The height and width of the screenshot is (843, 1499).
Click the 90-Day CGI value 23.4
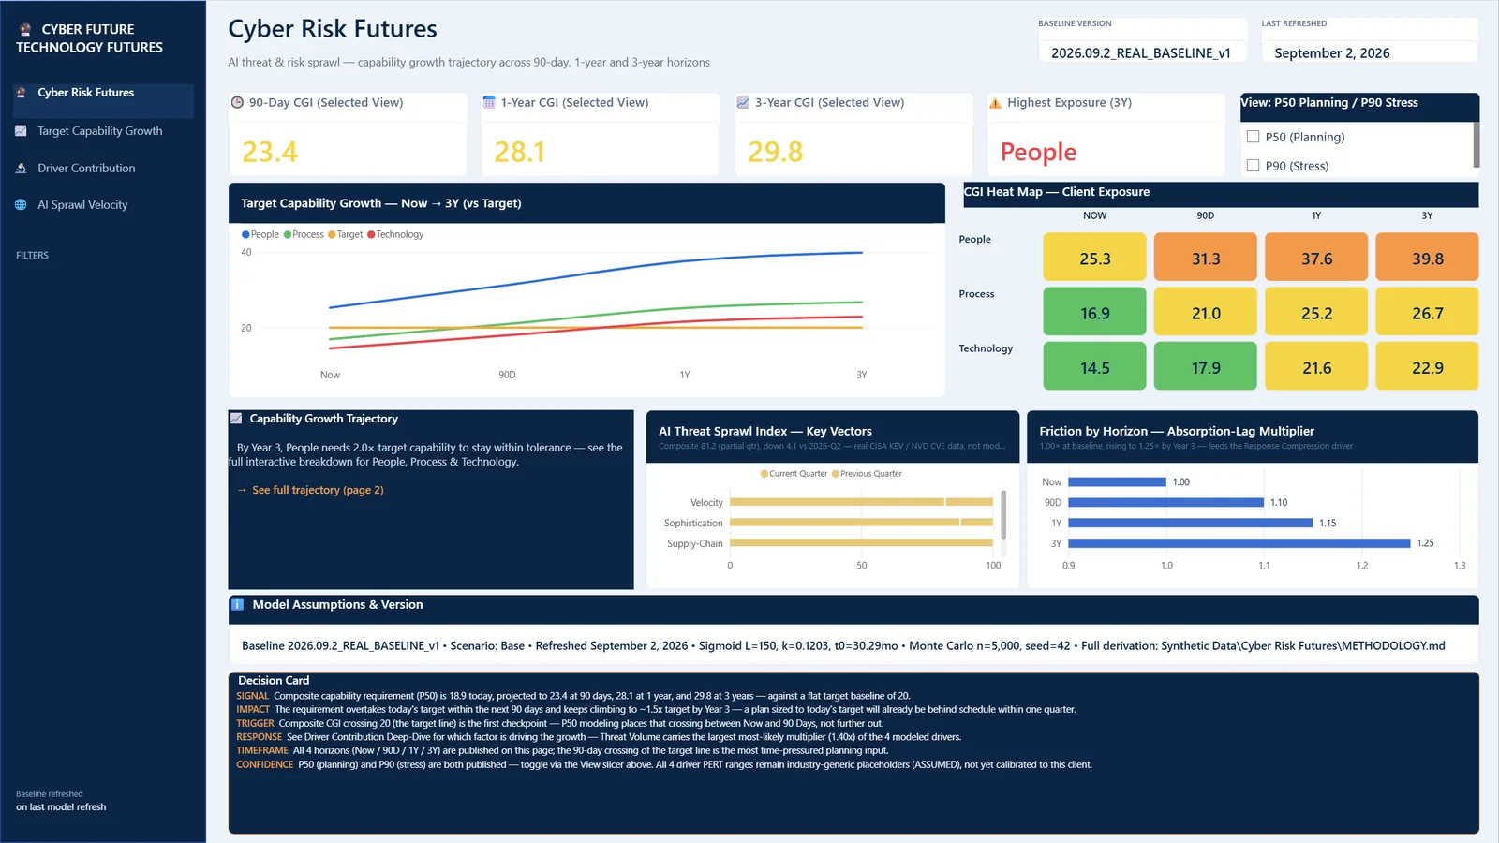270,152
